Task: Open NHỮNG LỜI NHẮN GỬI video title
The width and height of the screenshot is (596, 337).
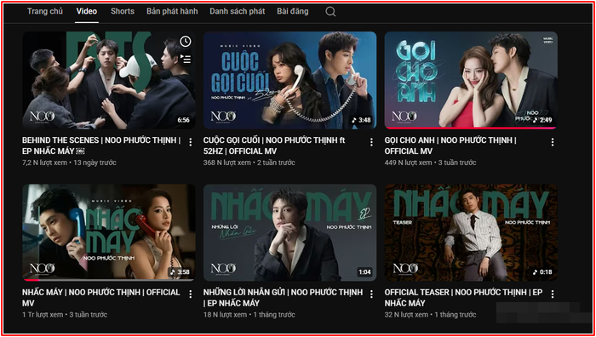Action: point(283,298)
